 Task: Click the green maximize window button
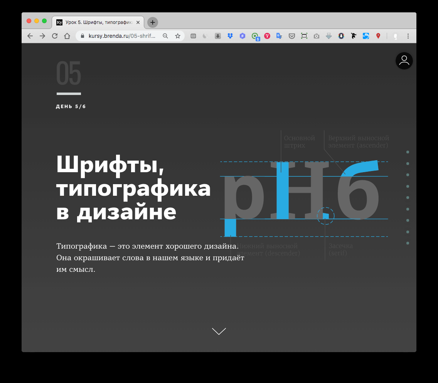click(x=44, y=21)
